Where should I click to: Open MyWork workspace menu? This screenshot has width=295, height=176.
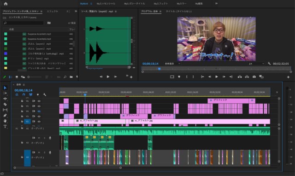click(x=91, y=4)
